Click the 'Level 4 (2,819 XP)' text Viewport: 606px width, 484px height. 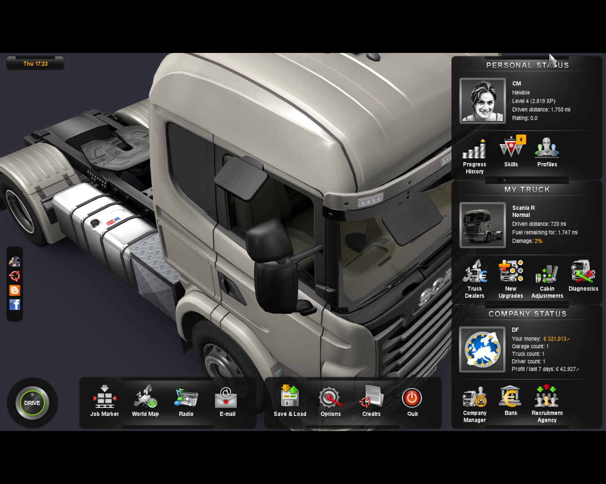534,101
